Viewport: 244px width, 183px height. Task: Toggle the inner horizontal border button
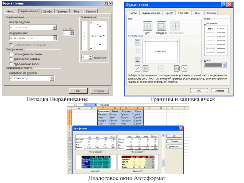[138, 51]
